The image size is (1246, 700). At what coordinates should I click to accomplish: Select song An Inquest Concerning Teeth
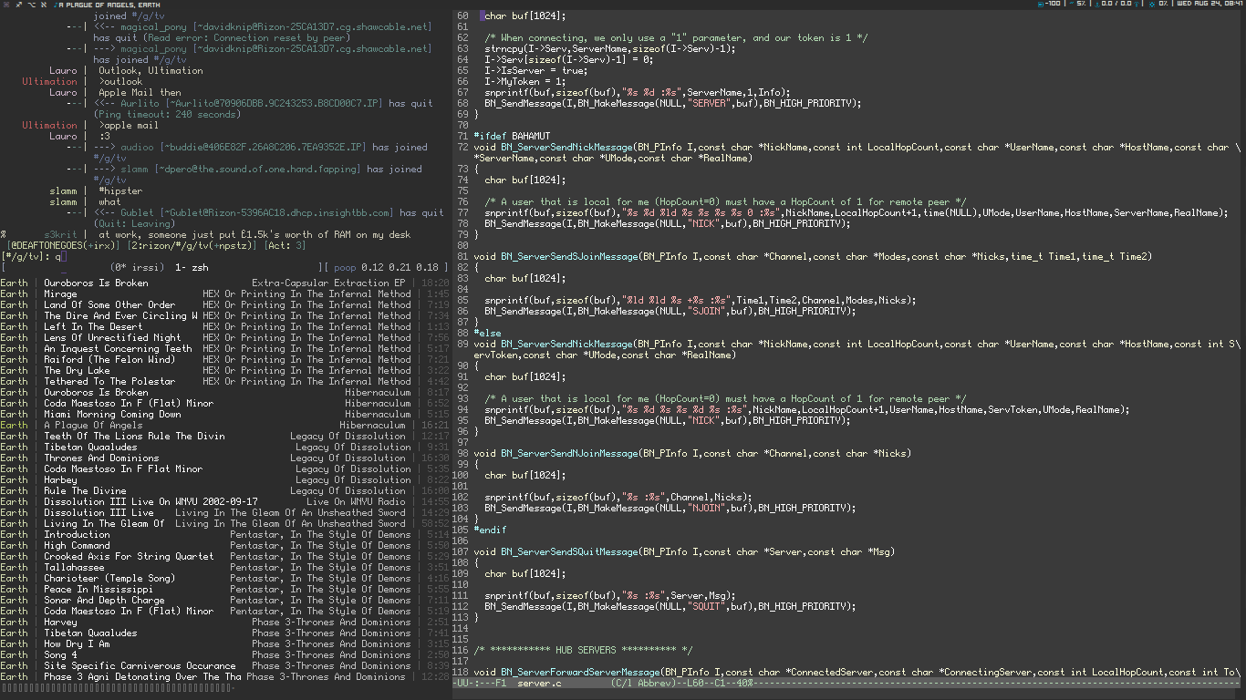point(224,349)
